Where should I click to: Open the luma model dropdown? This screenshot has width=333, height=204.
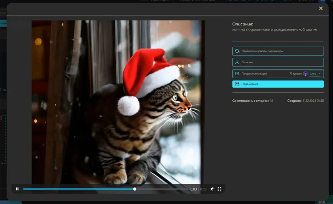(315, 74)
